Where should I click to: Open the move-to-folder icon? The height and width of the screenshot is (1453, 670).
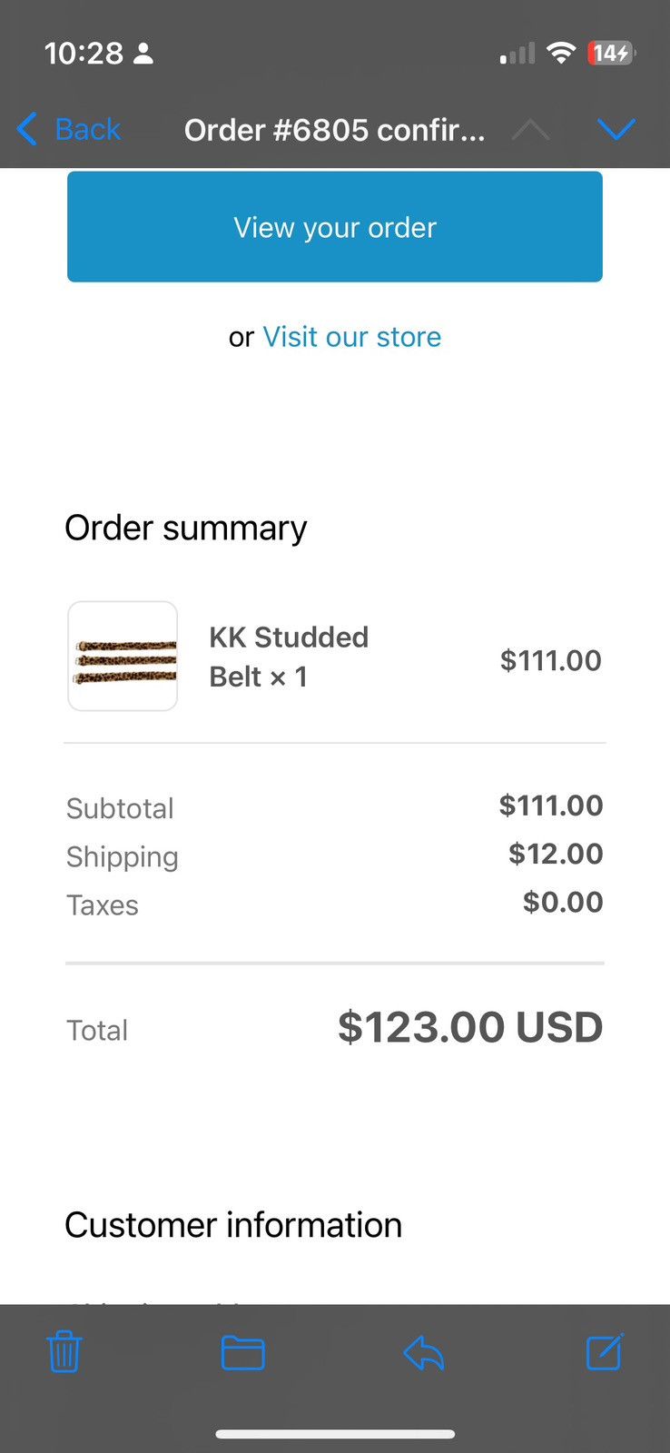click(x=242, y=1353)
